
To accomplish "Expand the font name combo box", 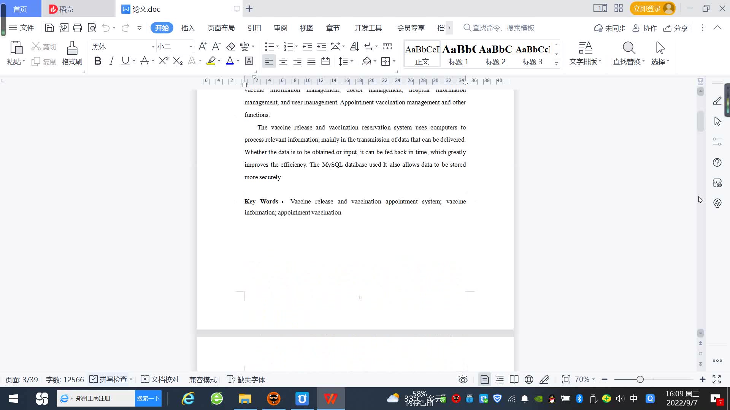I will pos(153,47).
